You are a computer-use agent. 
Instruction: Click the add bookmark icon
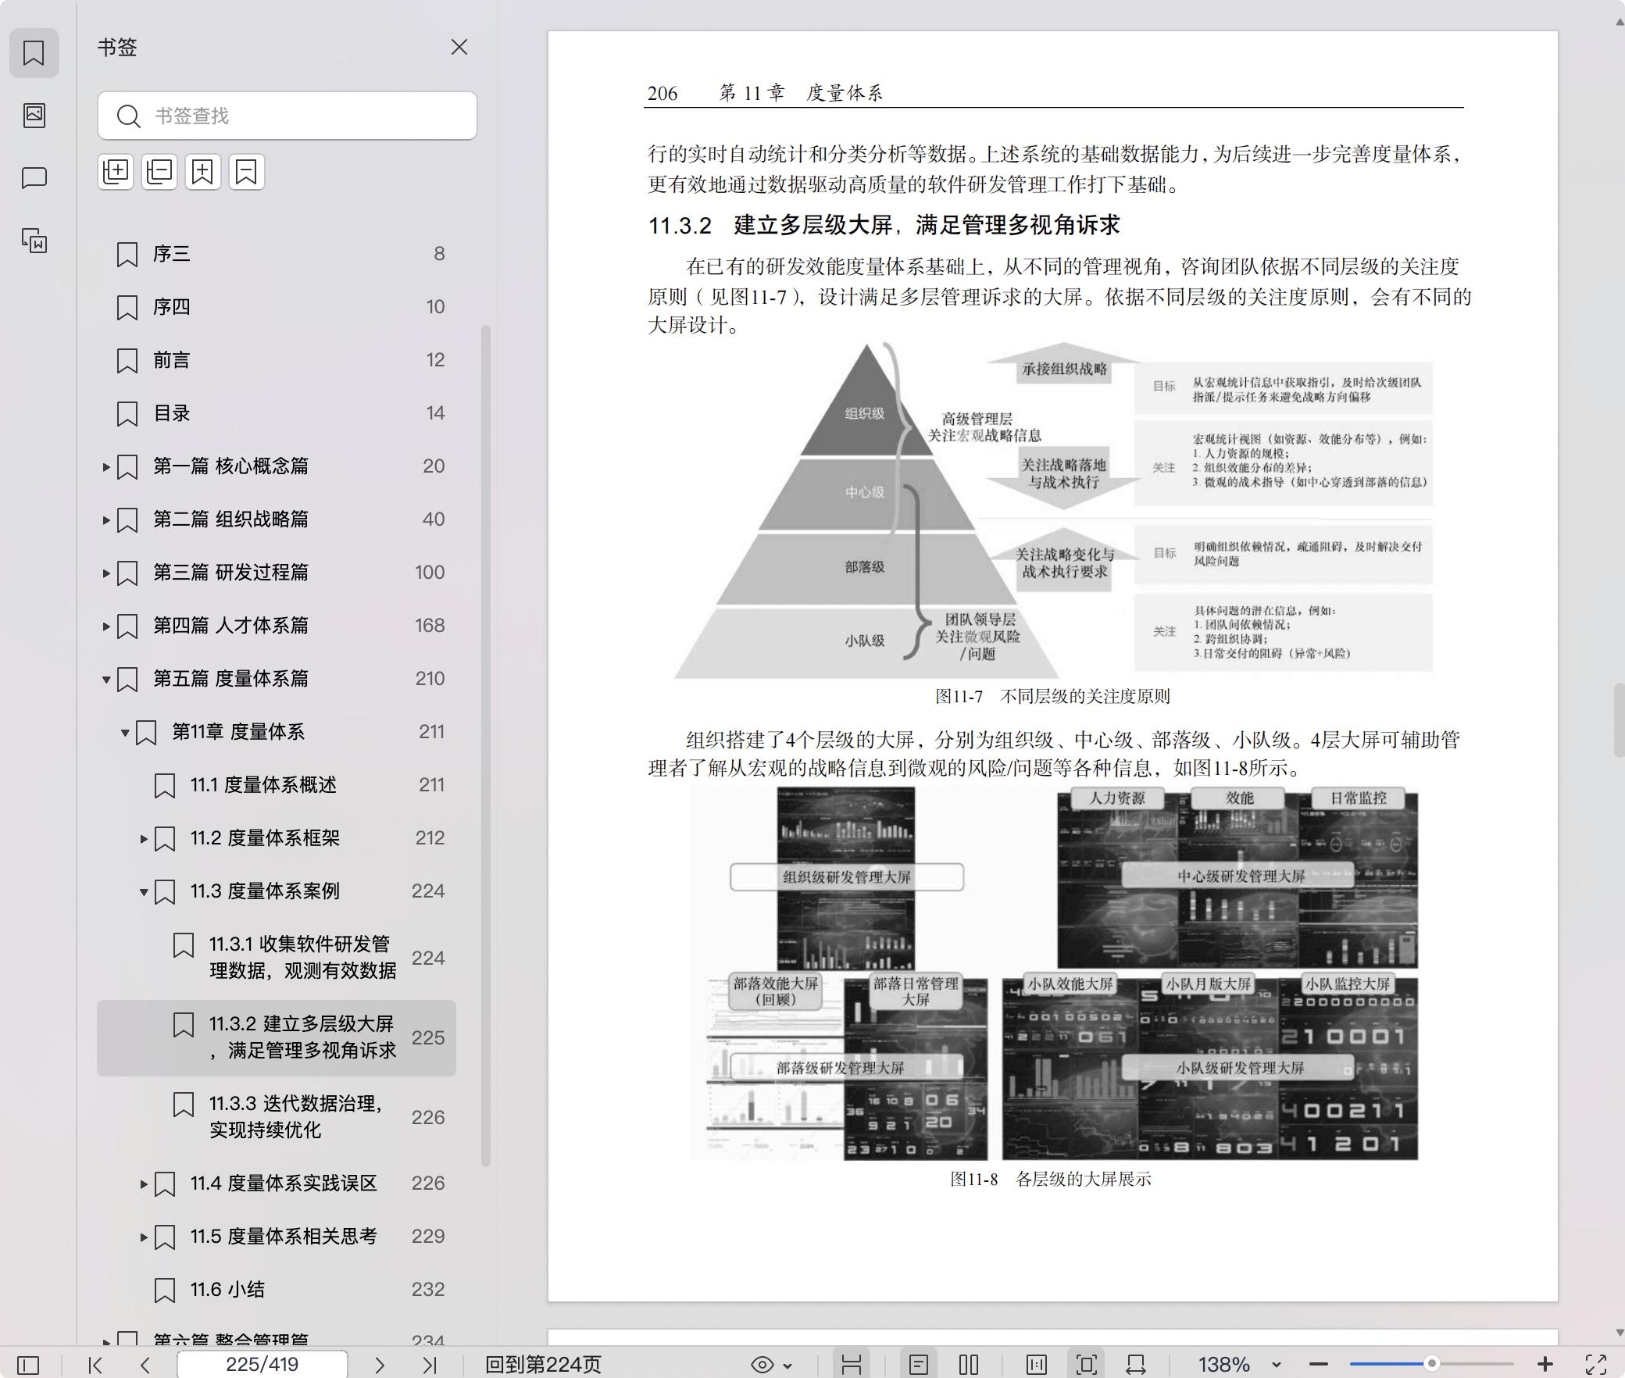202,172
